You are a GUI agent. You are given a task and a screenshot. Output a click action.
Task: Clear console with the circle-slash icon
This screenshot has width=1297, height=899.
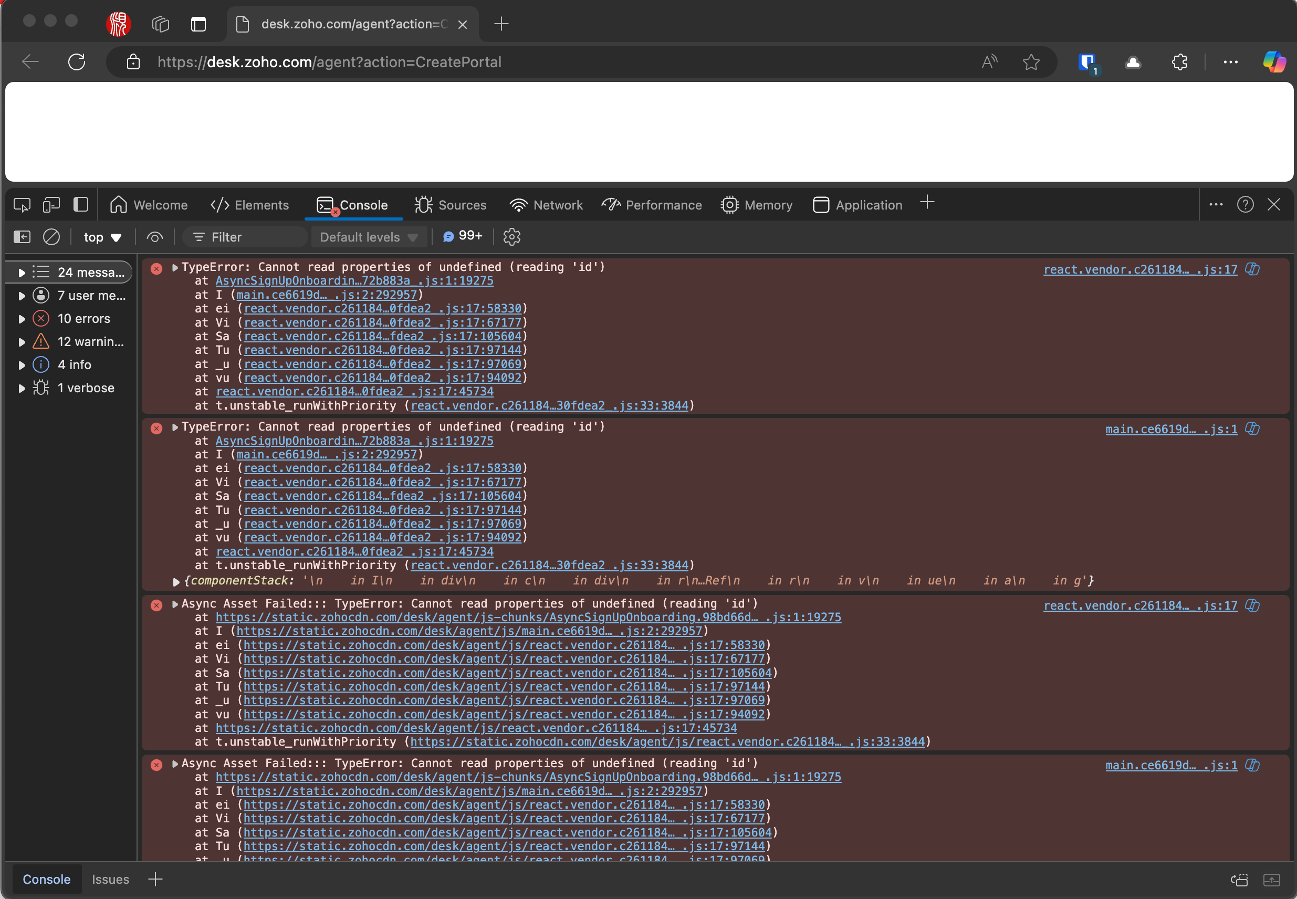51,237
